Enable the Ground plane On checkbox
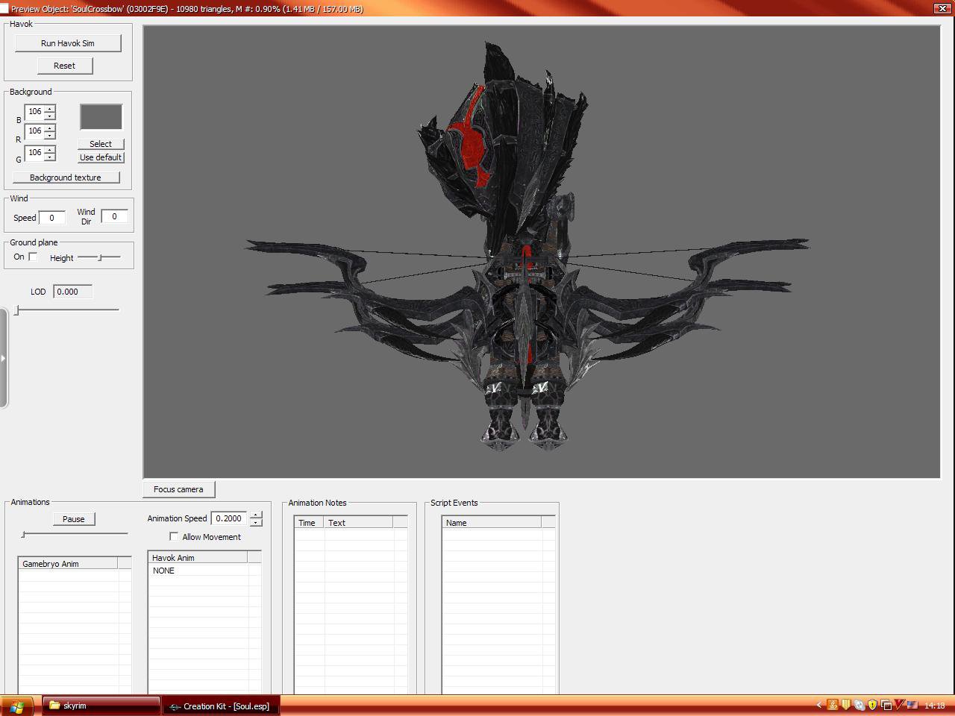Viewport: 955px width, 716px height. click(x=33, y=257)
